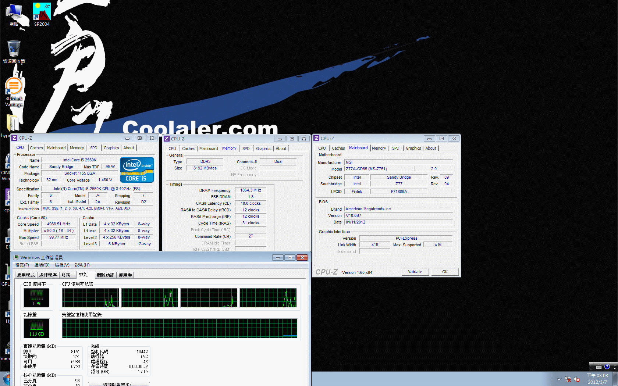
Task: Click the CPU Name Intel Core i5 2550K field
Action: pos(79,160)
